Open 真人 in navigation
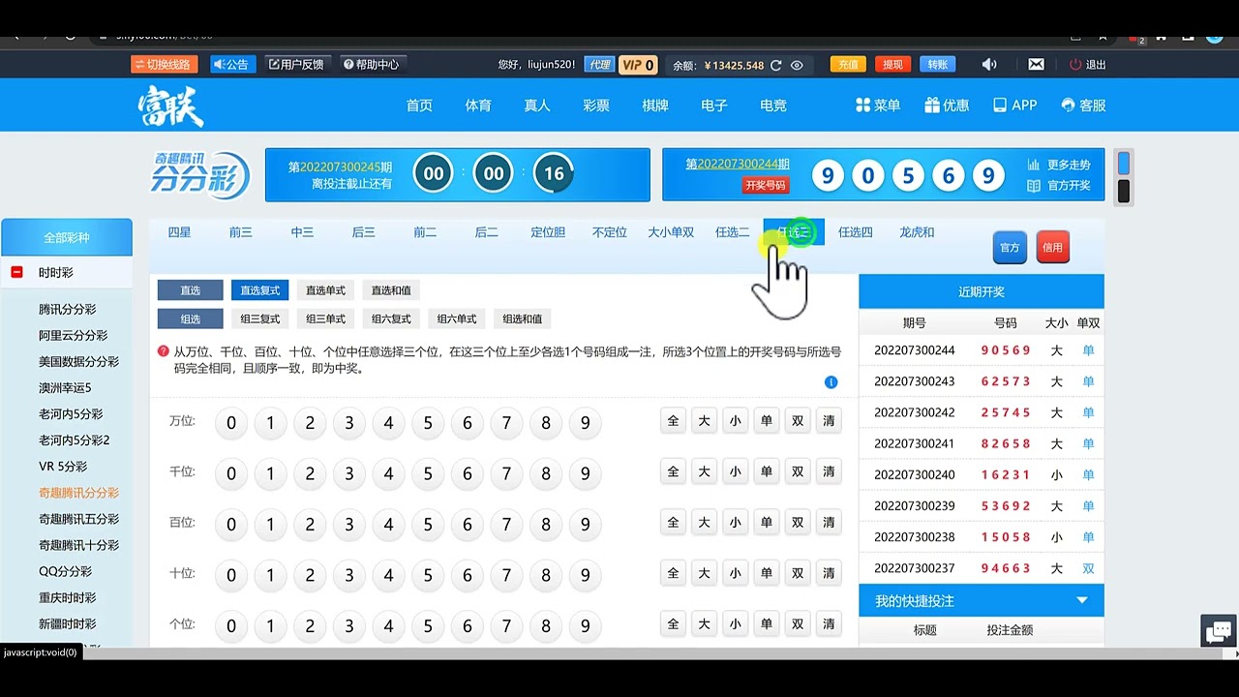Image resolution: width=1239 pixels, height=697 pixels. 537,106
